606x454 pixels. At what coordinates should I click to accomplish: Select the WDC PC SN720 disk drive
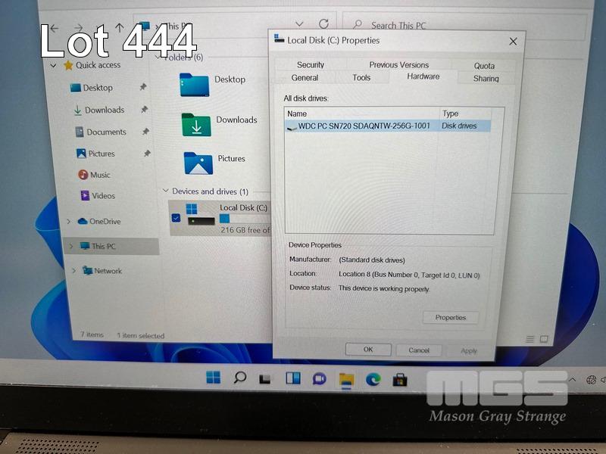point(364,126)
